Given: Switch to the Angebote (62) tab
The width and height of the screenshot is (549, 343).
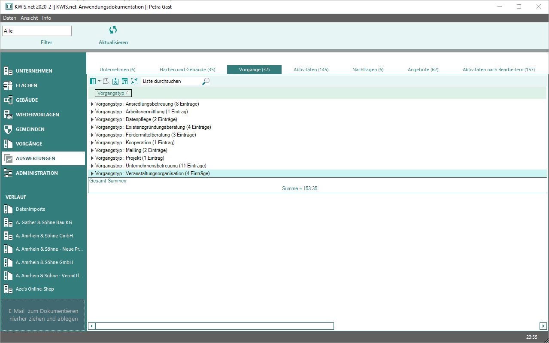Looking at the screenshot, I should (423, 70).
